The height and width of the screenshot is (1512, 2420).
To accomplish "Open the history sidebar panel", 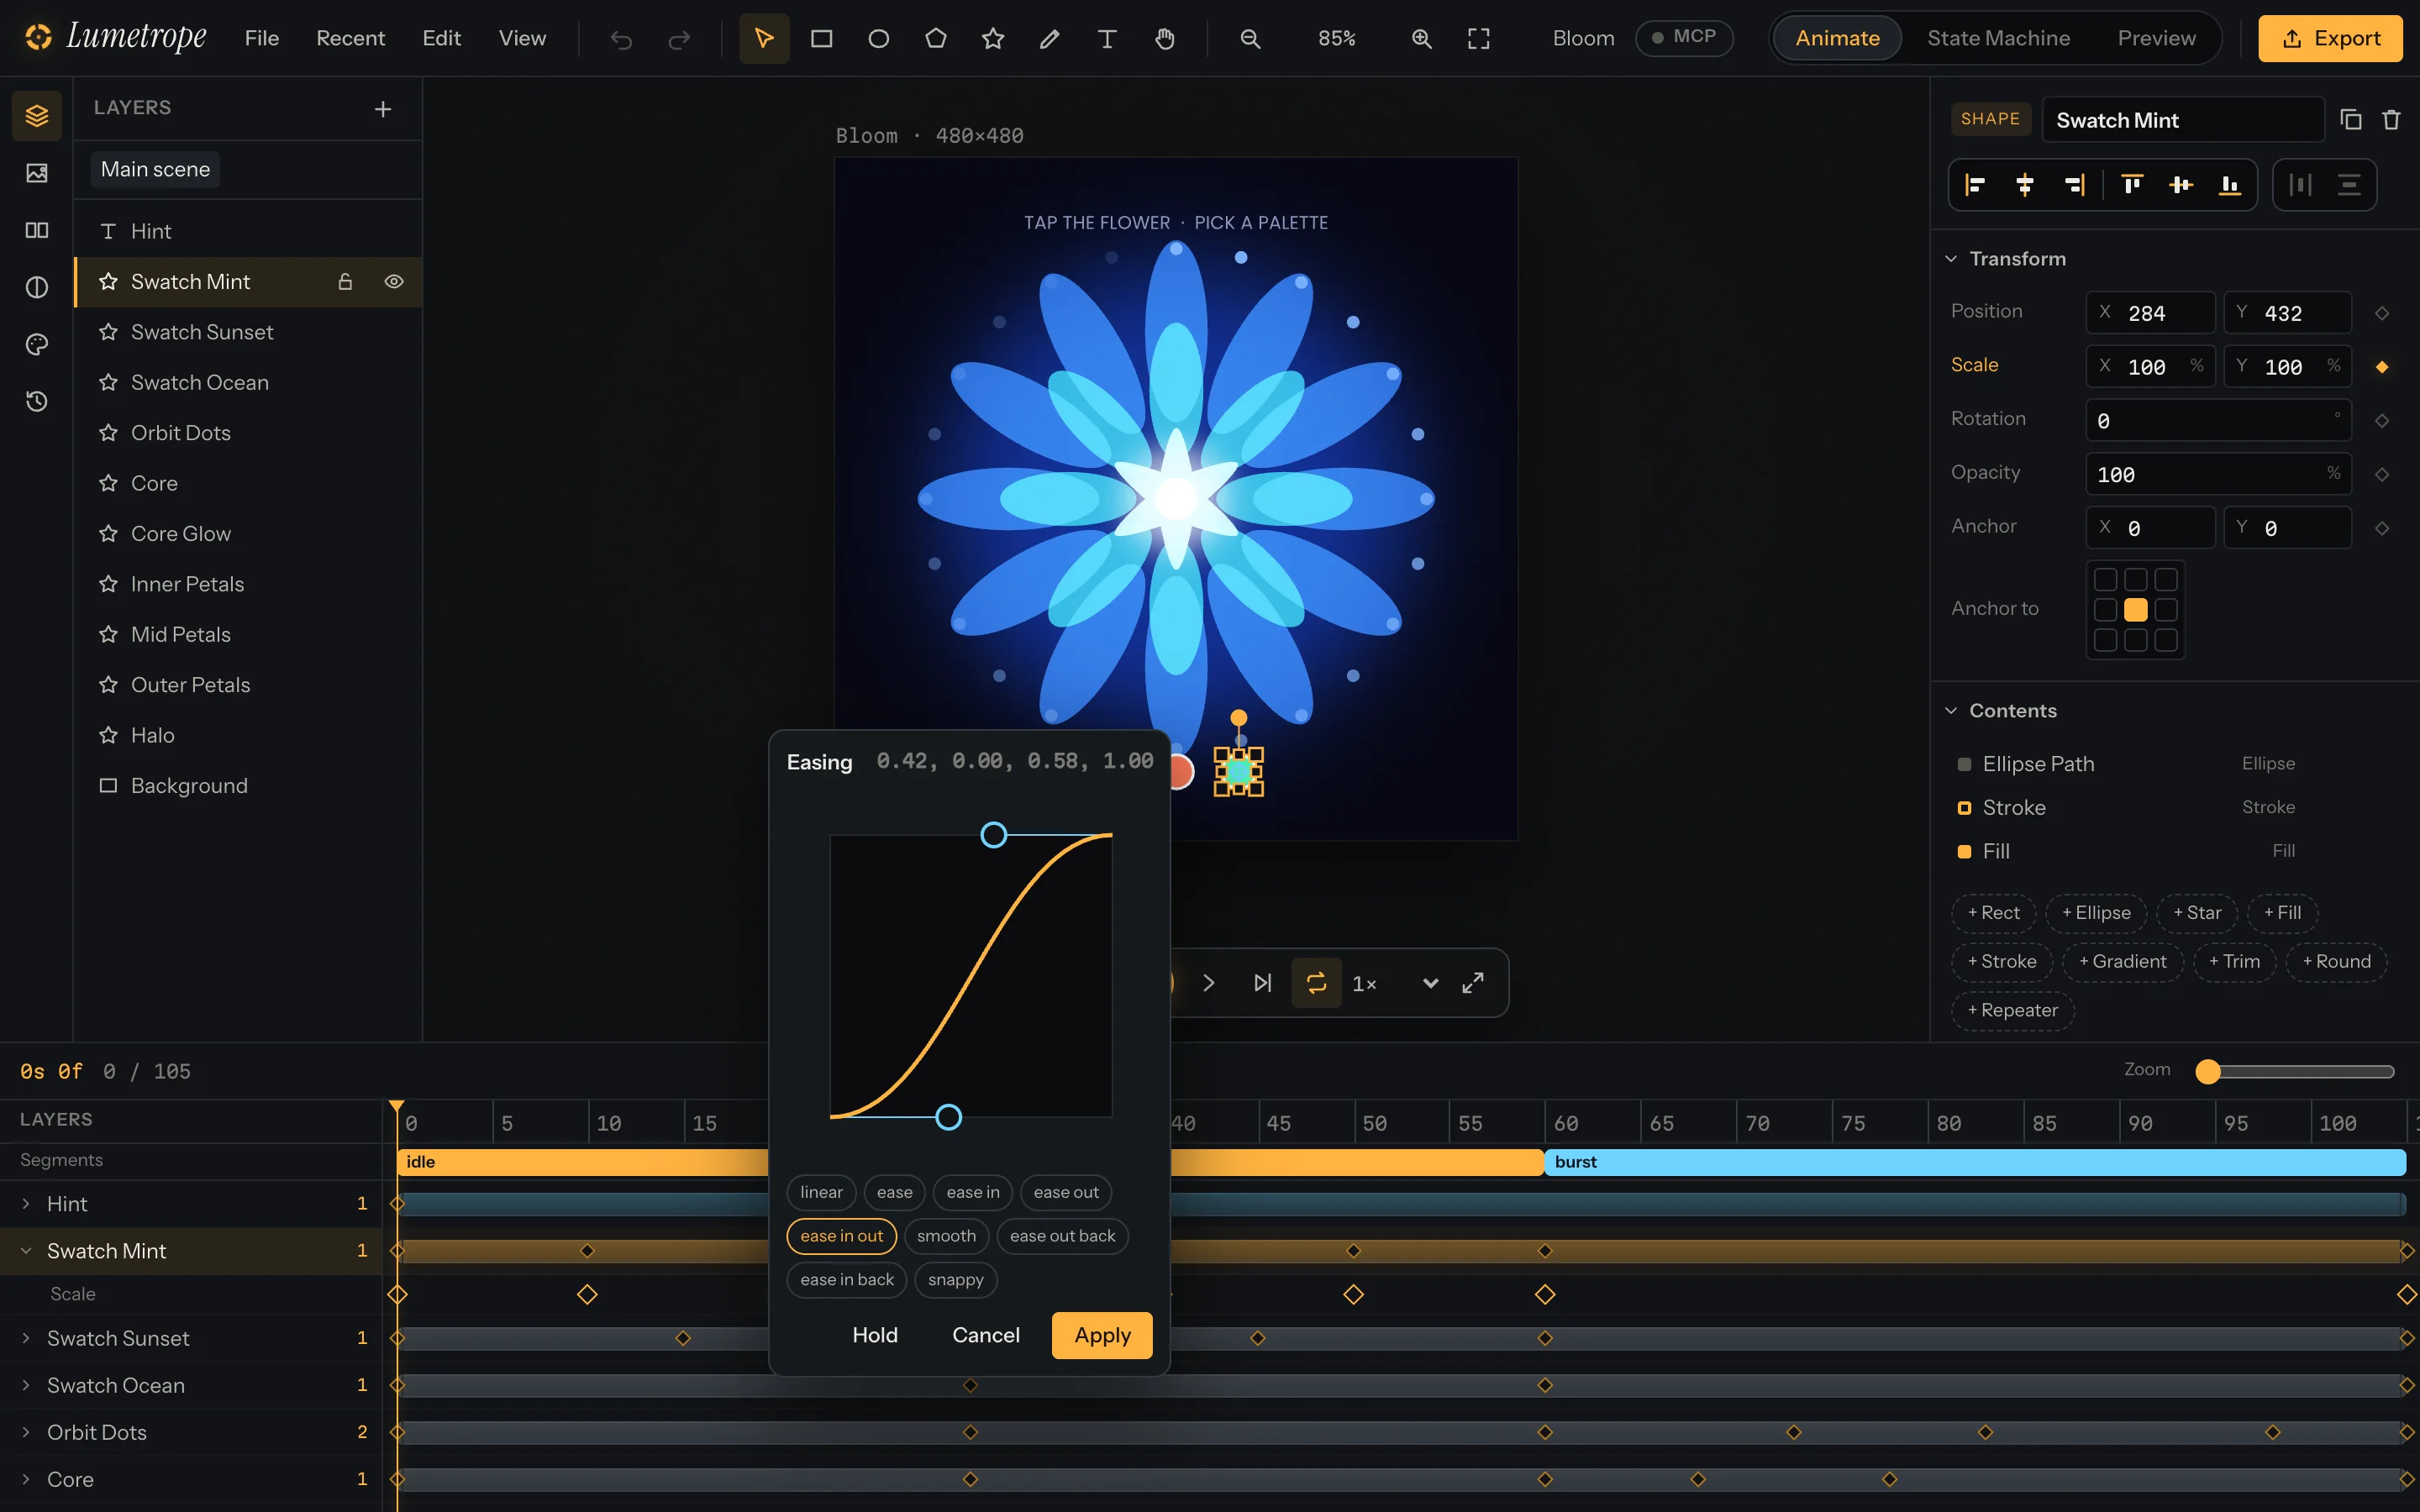I will [x=37, y=401].
